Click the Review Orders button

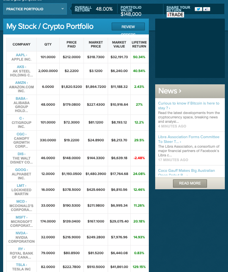(128, 27)
